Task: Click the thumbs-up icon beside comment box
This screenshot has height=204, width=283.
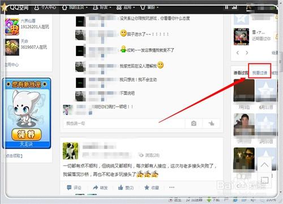Action: click(211, 124)
